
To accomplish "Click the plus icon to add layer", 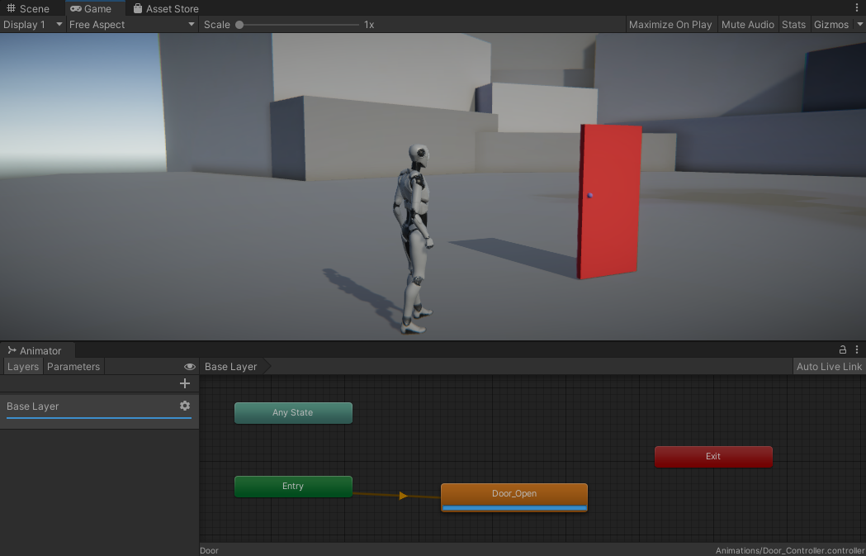I will point(185,383).
